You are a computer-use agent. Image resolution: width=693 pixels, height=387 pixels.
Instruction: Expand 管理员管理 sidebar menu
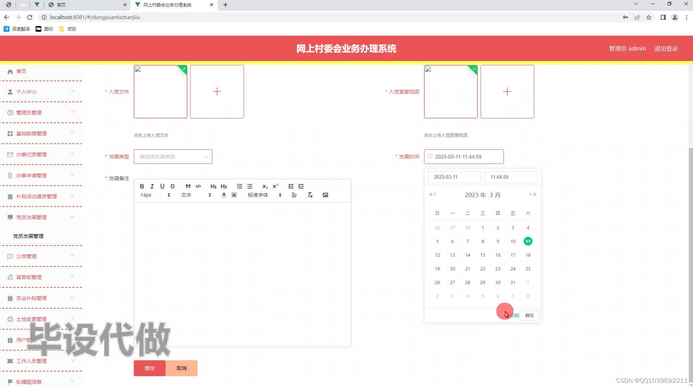[41, 113]
